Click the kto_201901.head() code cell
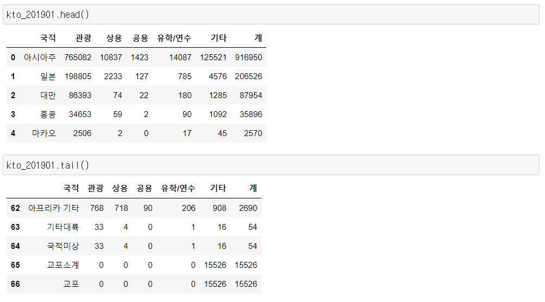Screen dimensions: 545x302 tap(271, 15)
